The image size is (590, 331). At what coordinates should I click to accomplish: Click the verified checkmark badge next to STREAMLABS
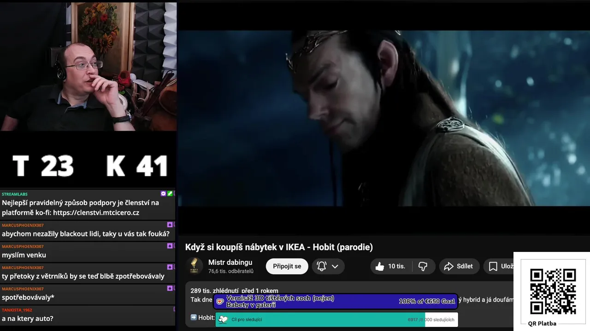[163, 194]
